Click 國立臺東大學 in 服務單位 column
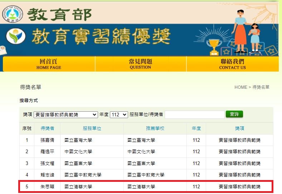This screenshot has width=282, height=194. (x=78, y=163)
